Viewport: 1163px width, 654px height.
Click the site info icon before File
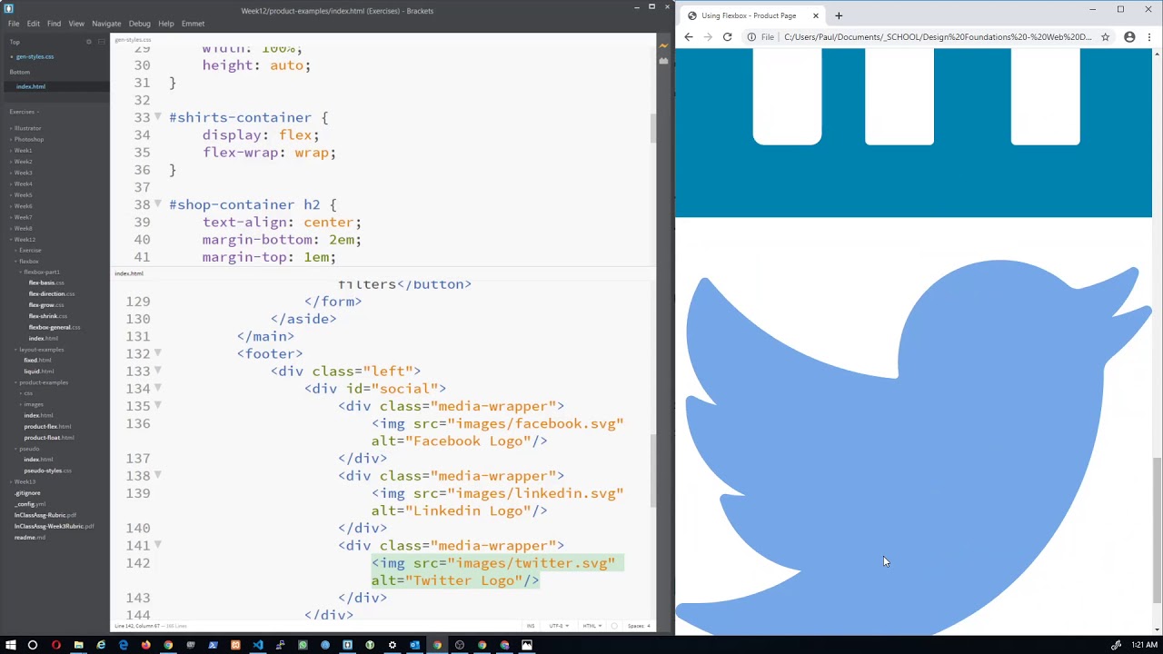coord(751,37)
